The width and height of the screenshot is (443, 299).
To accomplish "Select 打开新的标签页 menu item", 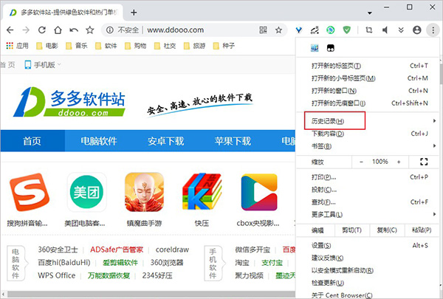I will (x=367, y=66).
